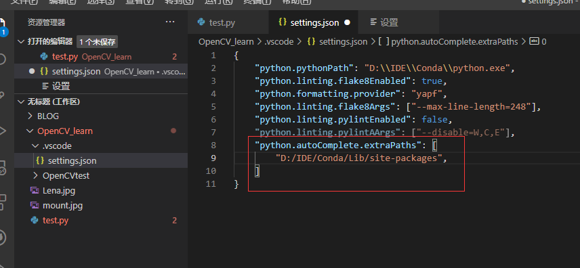Click image icon beside Lena.jpg

tap(35, 191)
